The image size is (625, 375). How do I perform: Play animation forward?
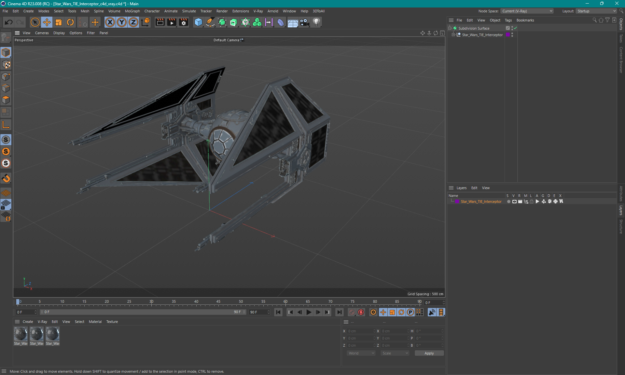point(309,312)
